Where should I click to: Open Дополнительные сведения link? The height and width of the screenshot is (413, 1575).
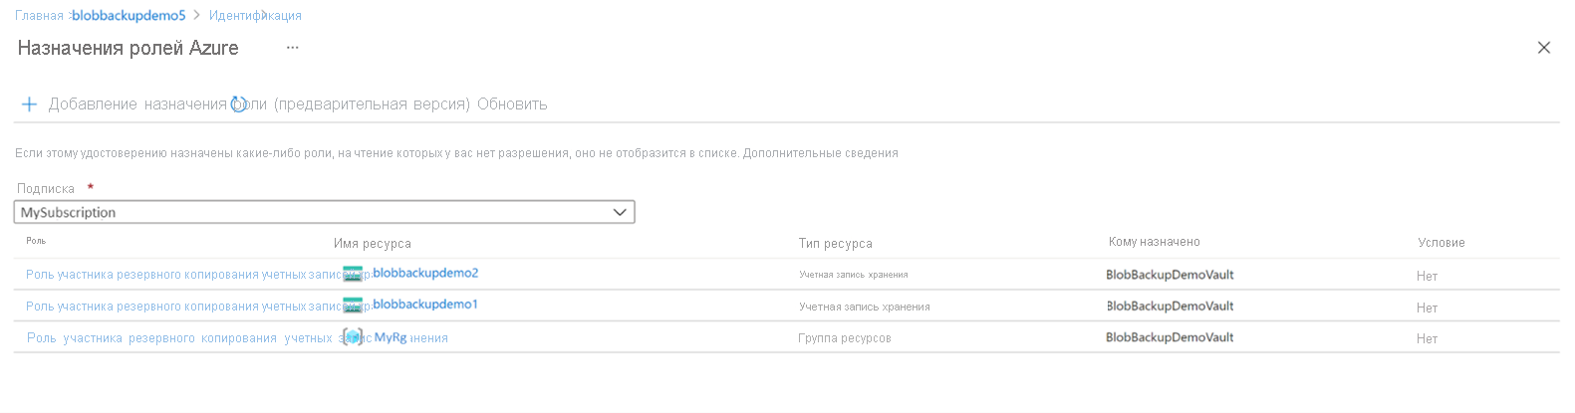[821, 153]
